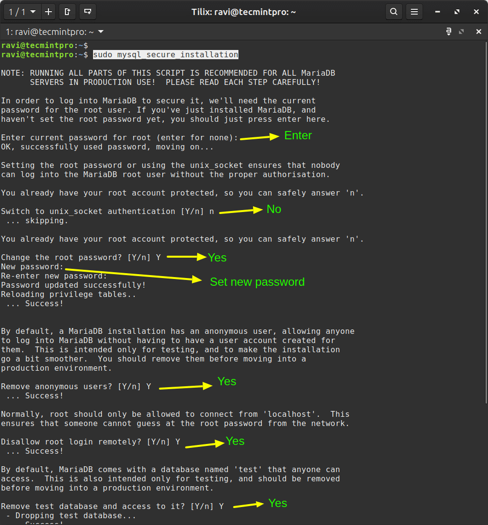
Task: Click the "Remove anonymous users?" prompt line
Action: pyautogui.click(x=76, y=387)
